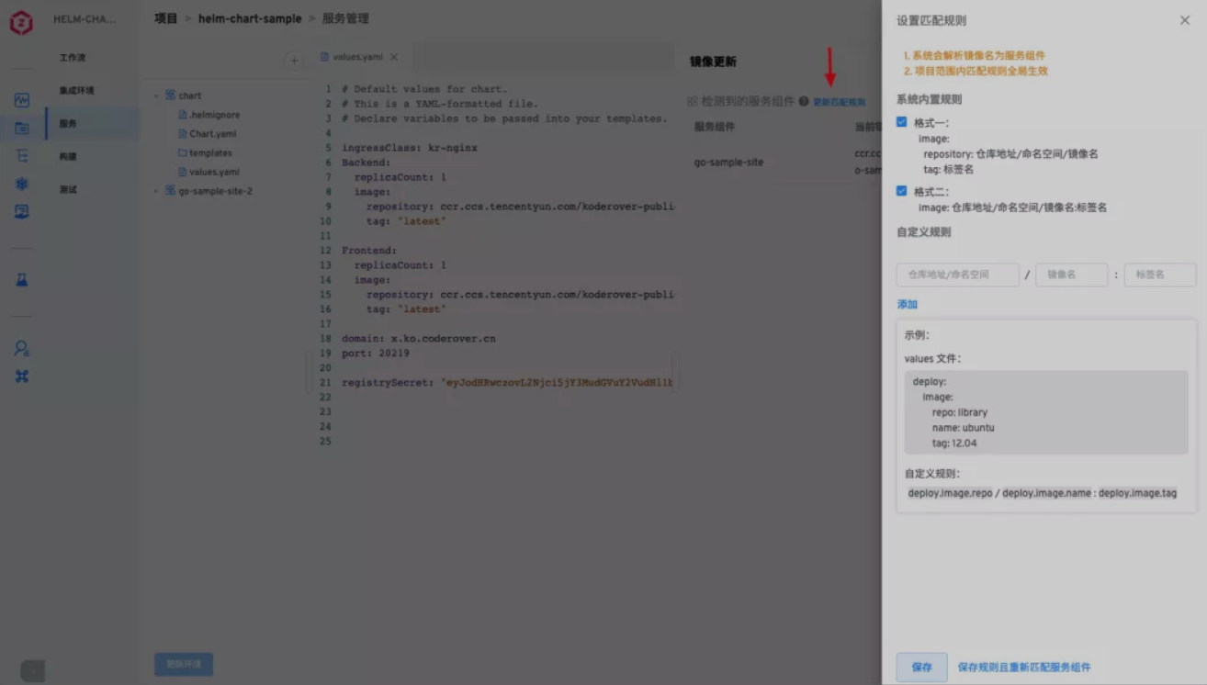Click the 'tag: 12.04' example line

coord(954,444)
